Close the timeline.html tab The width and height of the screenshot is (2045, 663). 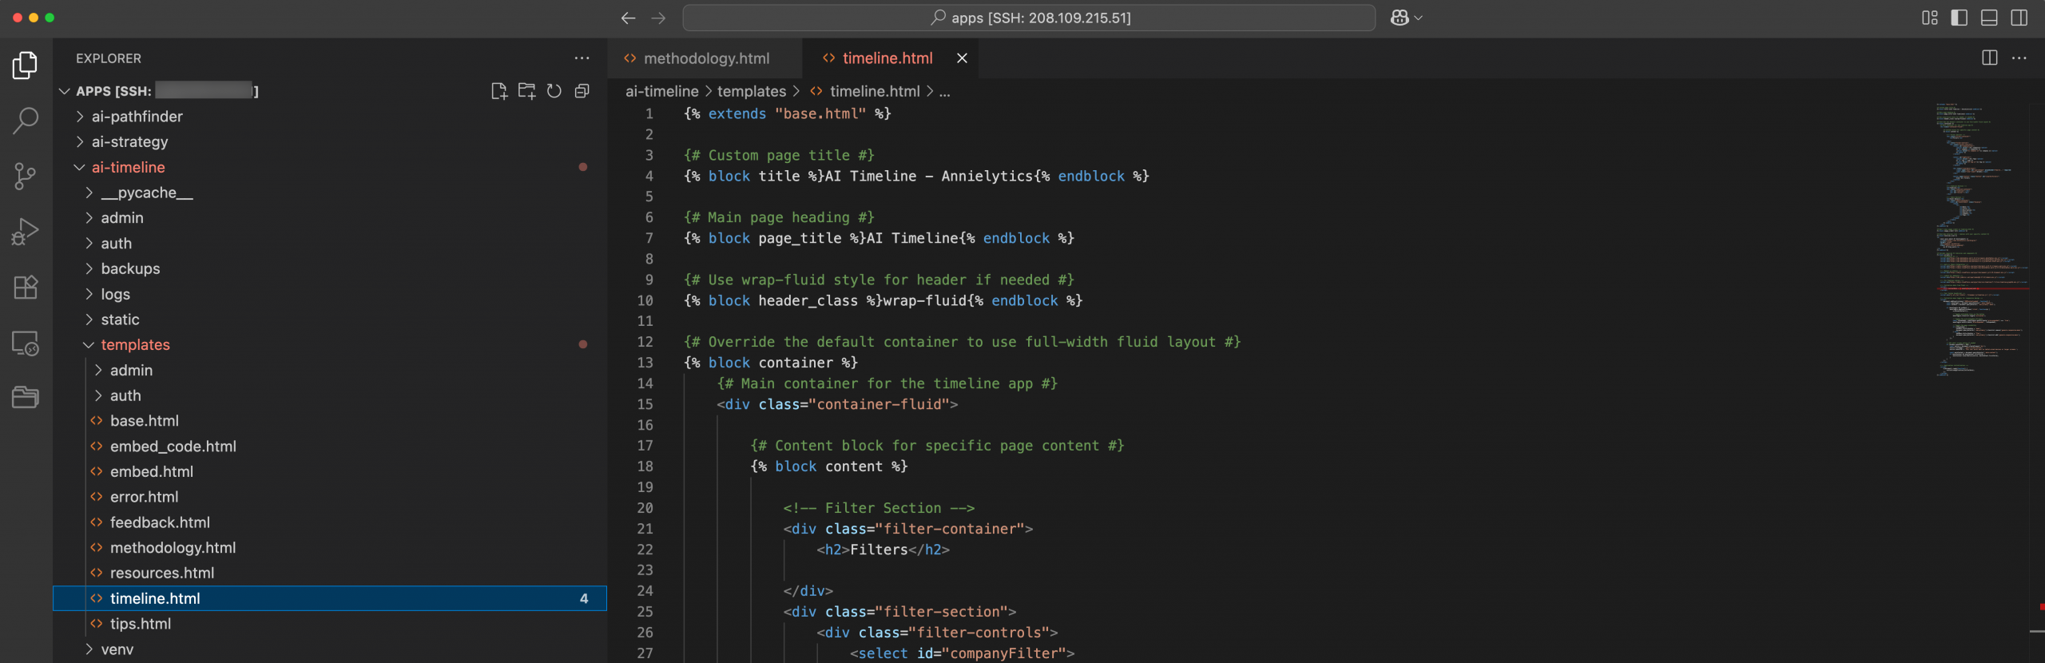point(962,58)
